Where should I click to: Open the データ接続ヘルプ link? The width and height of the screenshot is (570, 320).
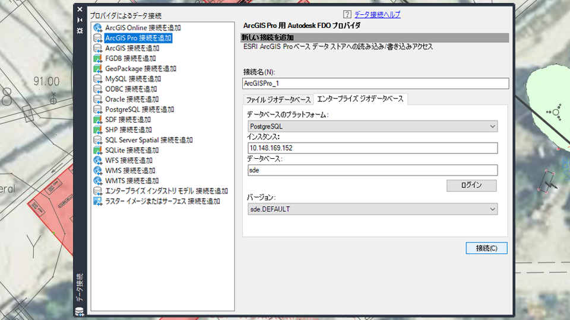[378, 14]
